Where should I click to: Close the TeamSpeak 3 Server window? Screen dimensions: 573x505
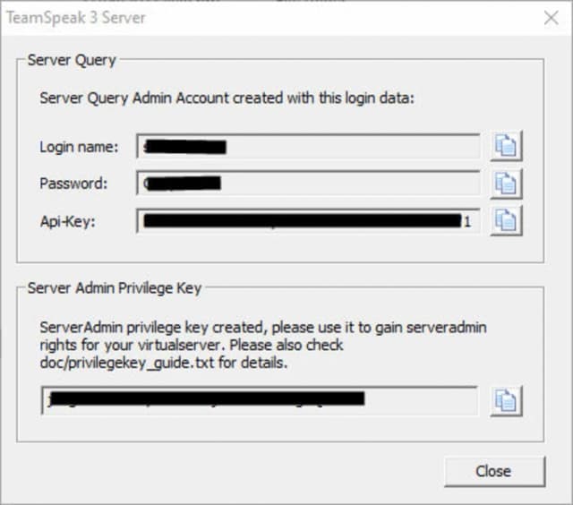point(552,18)
